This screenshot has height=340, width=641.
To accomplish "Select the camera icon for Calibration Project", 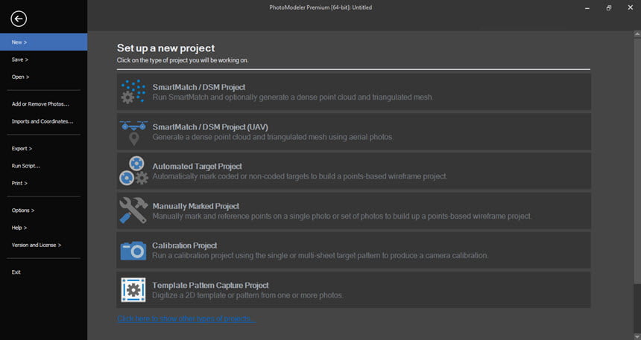I will 133,250.
